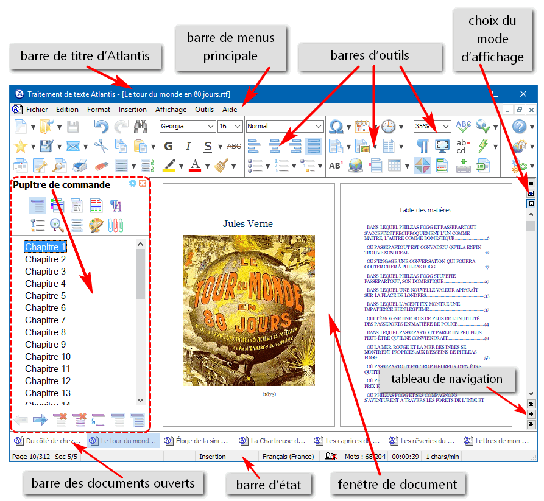
Task: Click the Copy icon with two pages
Action: click(121, 146)
